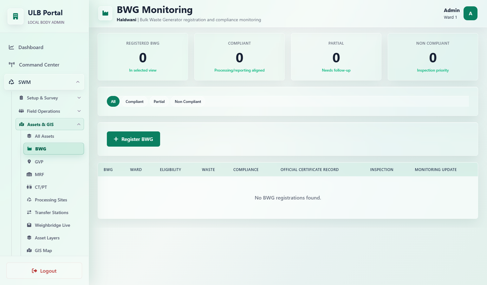Collapse the Assets & GIS chevron
The width and height of the screenshot is (487, 285).
click(79, 124)
